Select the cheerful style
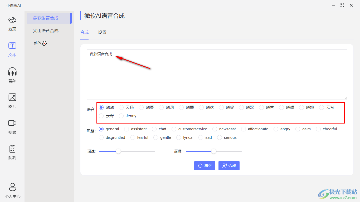The width and height of the screenshot is (360, 202). 327,129
